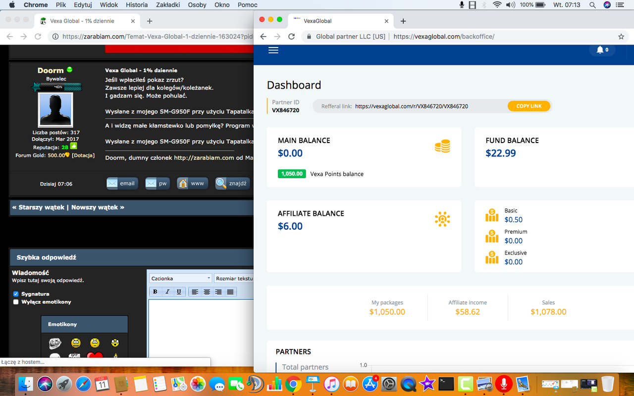Justify text in reply editor
This screenshot has height=396, width=634.
tap(230, 292)
